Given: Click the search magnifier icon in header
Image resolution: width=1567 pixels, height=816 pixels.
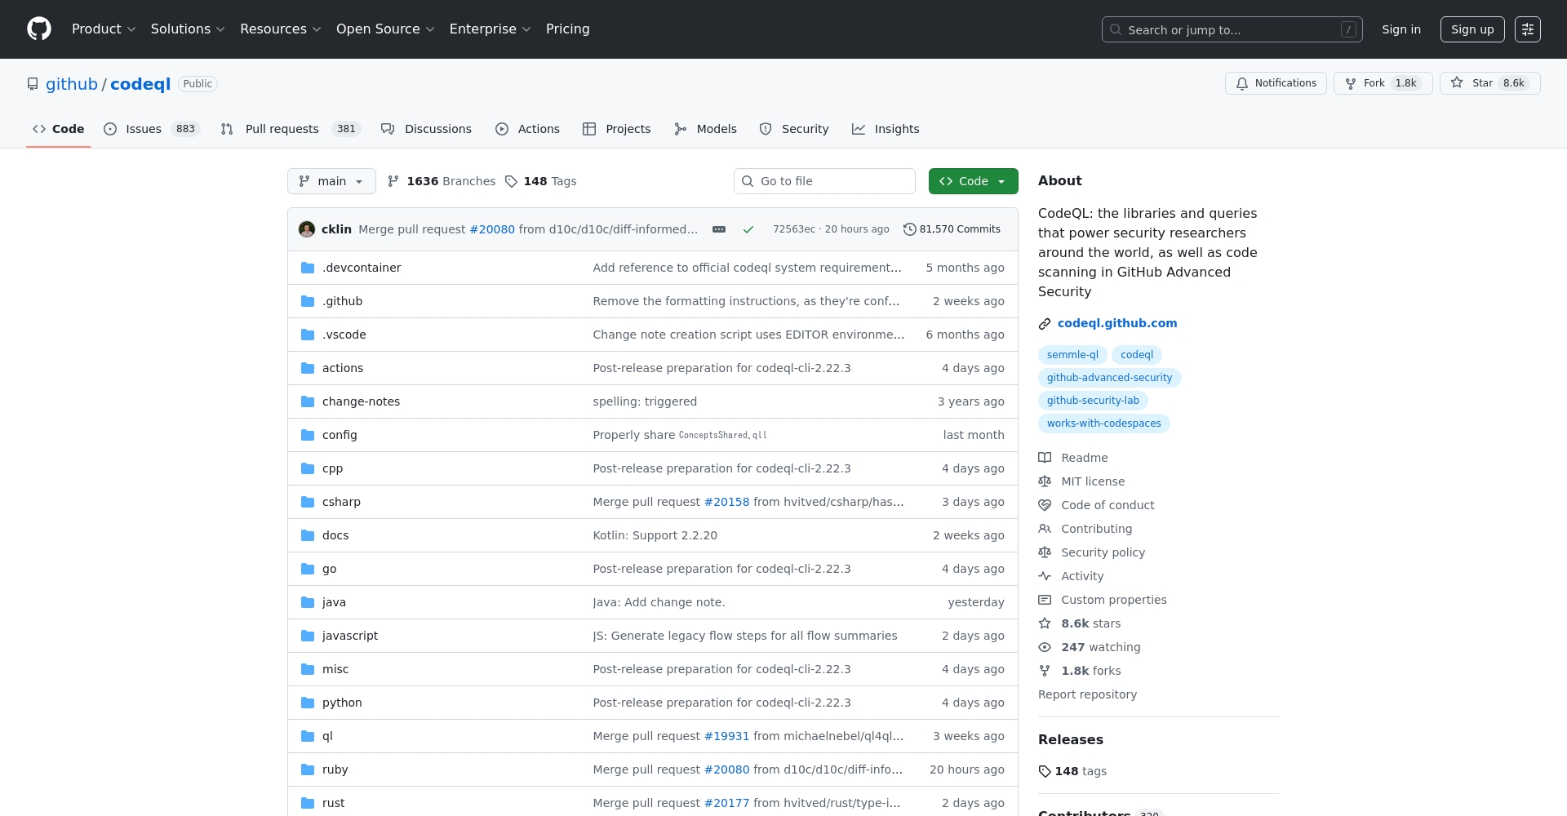Looking at the screenshot, I should 1116,29.
